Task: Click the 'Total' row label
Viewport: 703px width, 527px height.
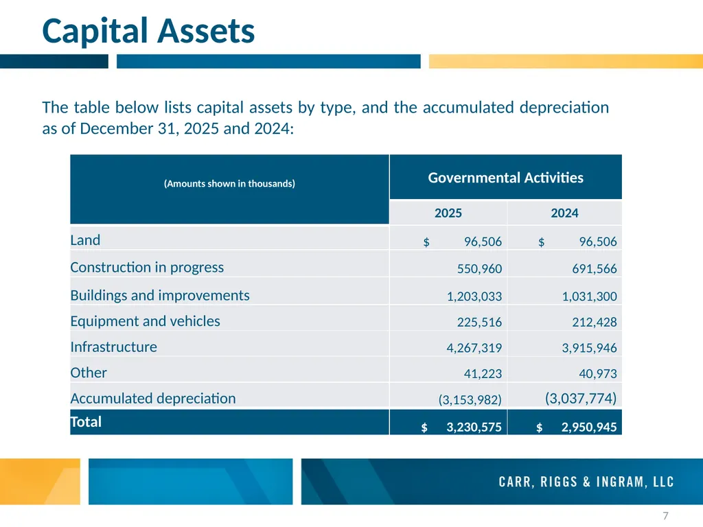Action: 86,422
